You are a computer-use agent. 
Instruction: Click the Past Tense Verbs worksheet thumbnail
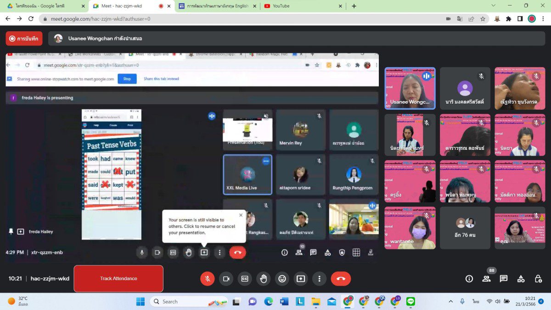[x=112, y=174]
